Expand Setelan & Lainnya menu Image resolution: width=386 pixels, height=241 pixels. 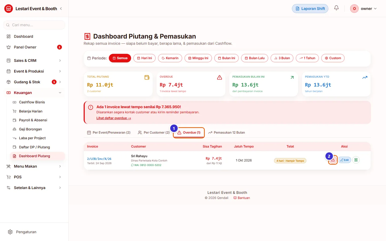[x=34, y=188]
